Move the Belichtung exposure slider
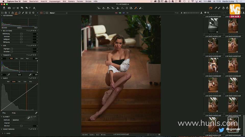The image size is (245, 137). point(21,34)
